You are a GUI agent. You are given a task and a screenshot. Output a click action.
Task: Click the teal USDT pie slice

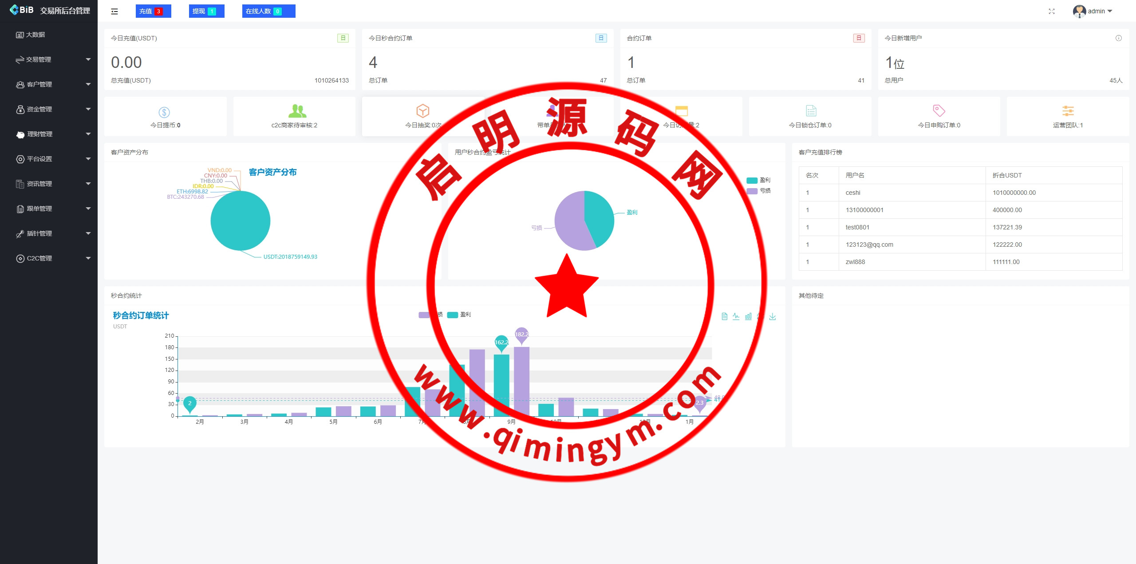240,221
